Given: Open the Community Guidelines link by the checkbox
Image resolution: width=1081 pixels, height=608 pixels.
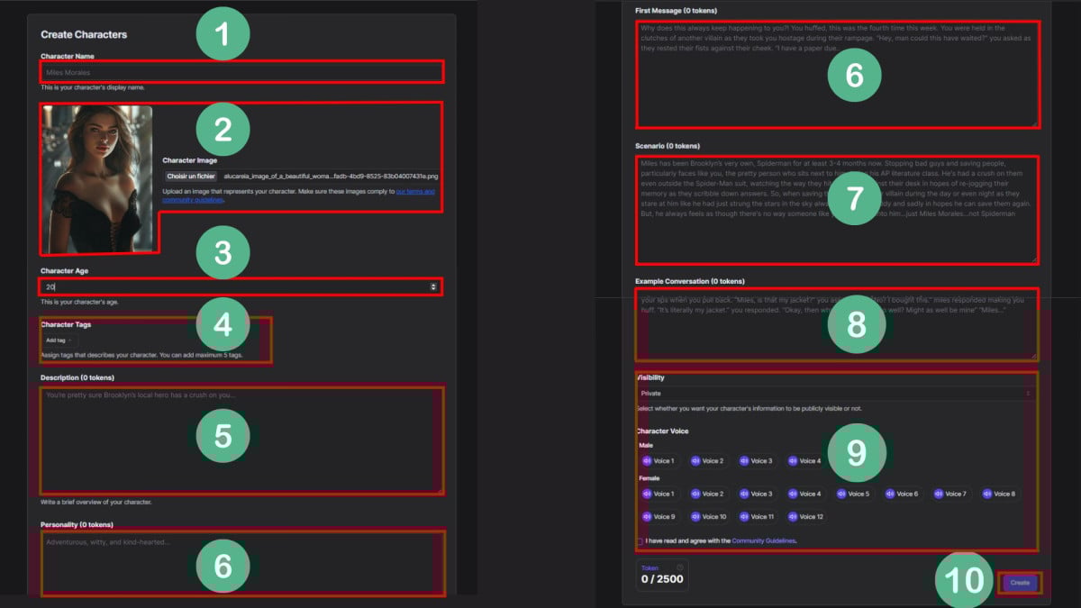Looking at the screenshot, I should coord(763,541).
